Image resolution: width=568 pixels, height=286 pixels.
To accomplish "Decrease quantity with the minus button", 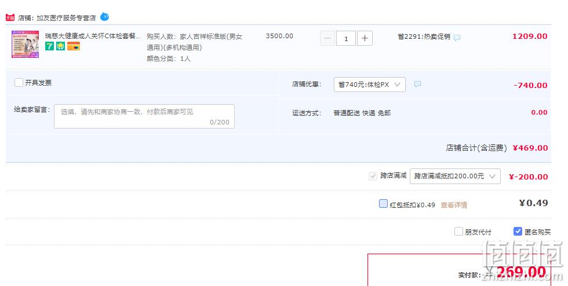I will click(x=327, y=38).
